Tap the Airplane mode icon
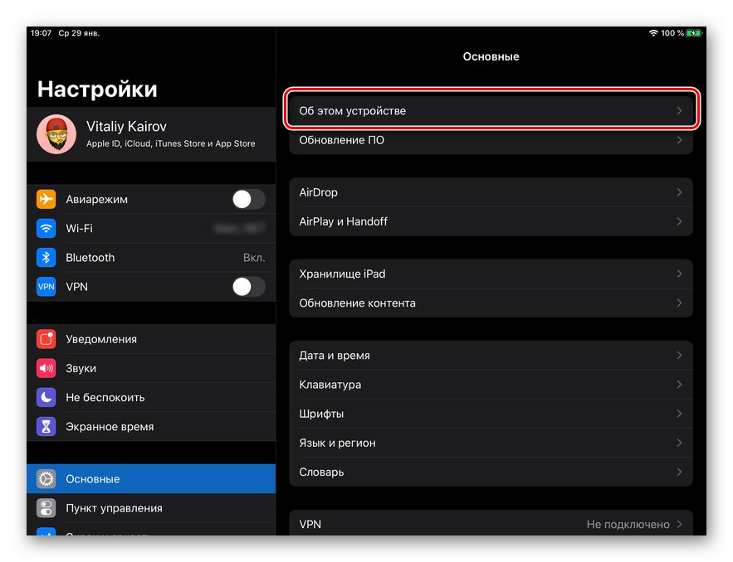 46,200
